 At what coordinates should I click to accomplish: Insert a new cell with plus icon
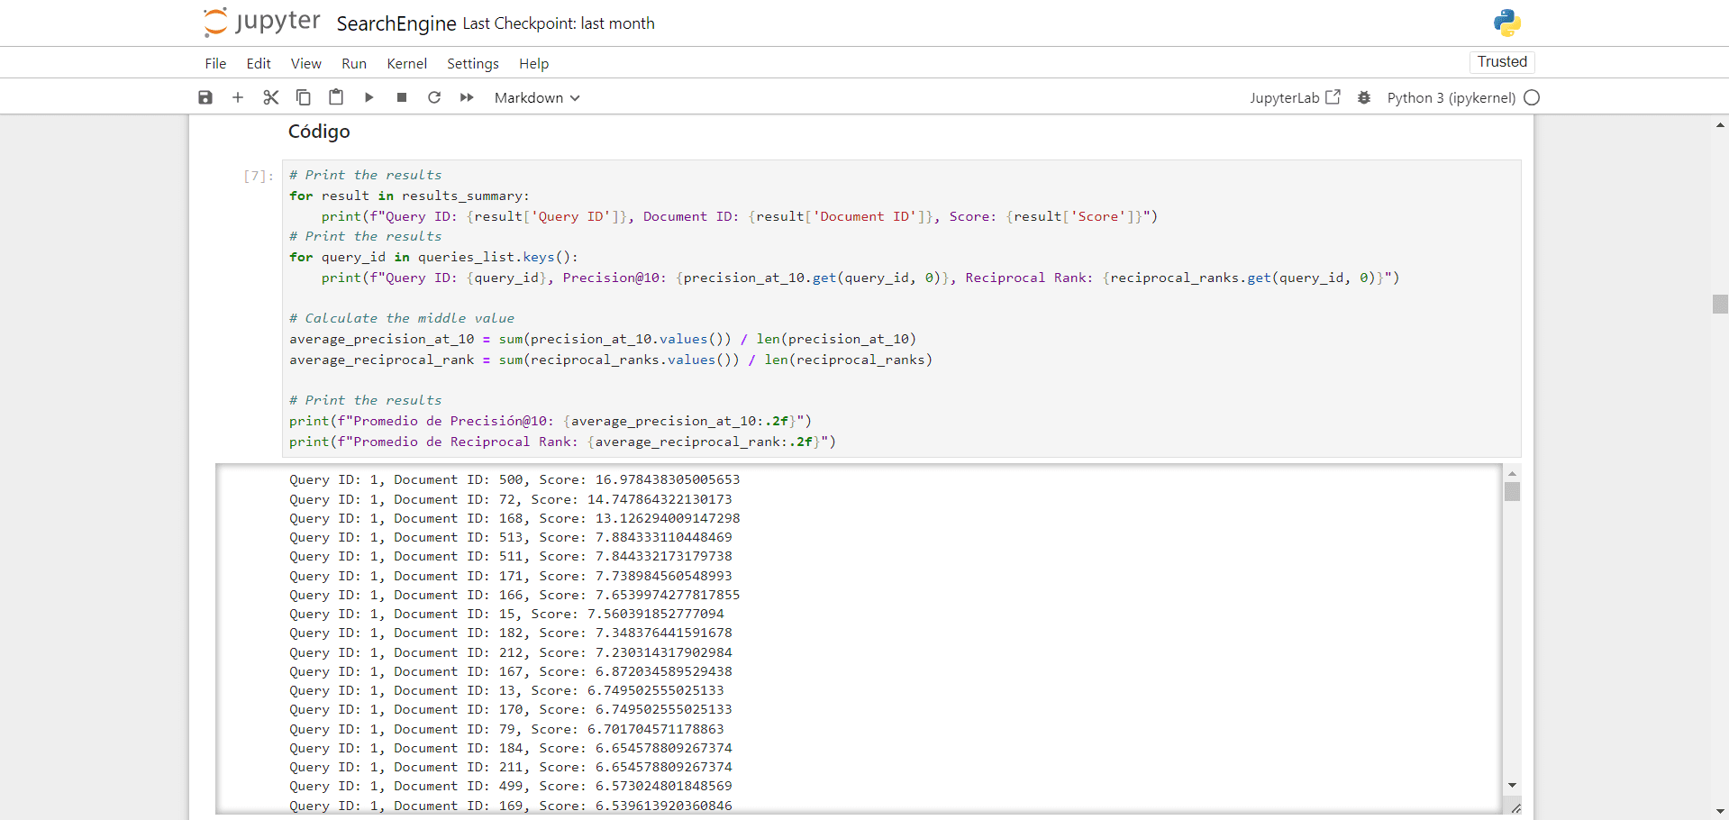click(x=238, y=97)
